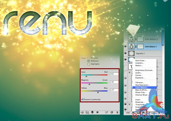Click the reset adjustment circular arrow icon
The image size is (171, 121).
click(x=112, y=112)
